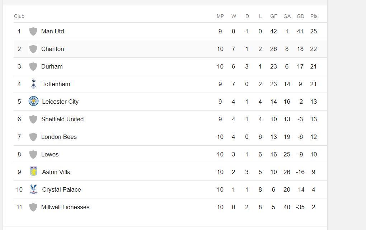The width and height of the screenshot is (366, 230).
Task: Open the Sheffield United team link
Action: (62, 119)
